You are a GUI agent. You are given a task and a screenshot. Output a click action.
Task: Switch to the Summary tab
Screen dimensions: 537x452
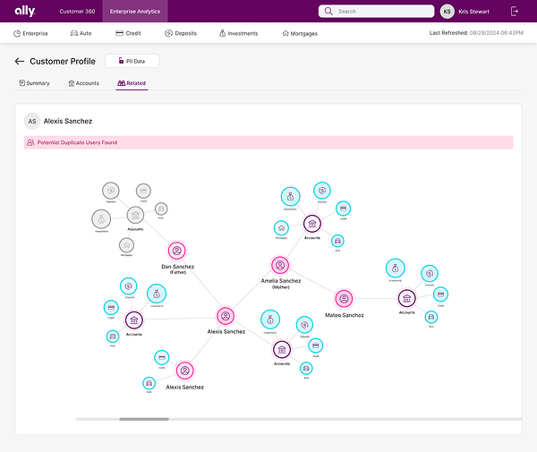(x=34, y=83)
